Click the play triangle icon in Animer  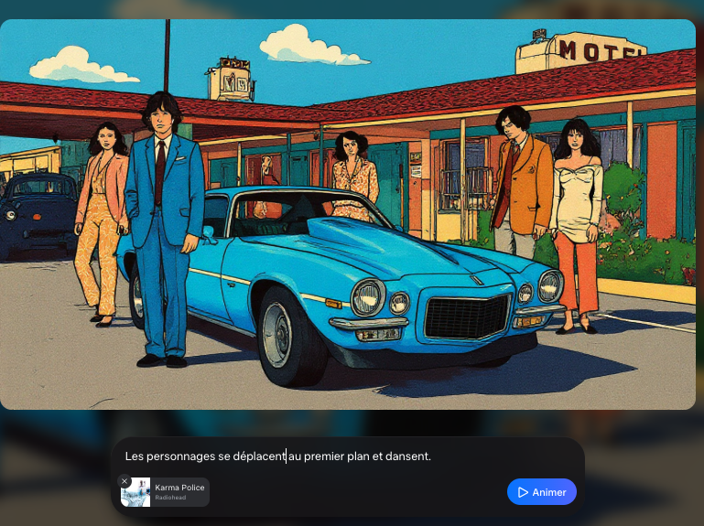tap(523, 492)
